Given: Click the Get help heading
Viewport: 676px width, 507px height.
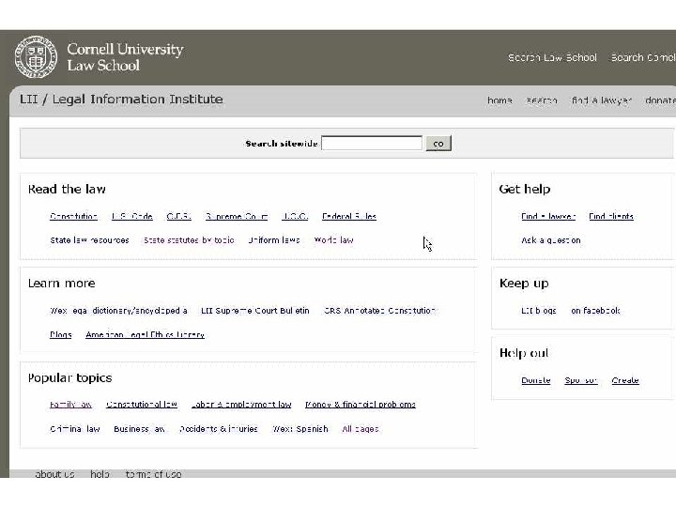Looking at the screenshot, I should pos(525,189).
